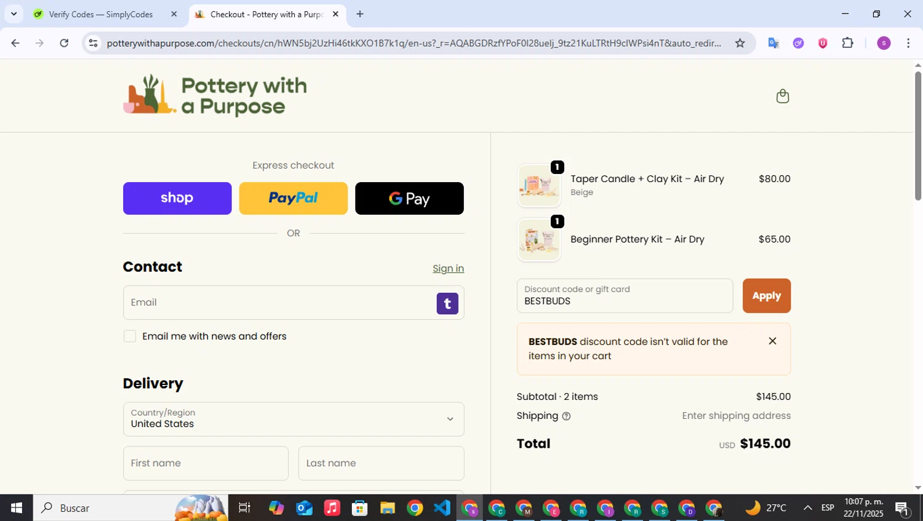Screen dimensions: 923x521
Task: Open the Shipping help question-mark icon
Action: (x=566, y=416)
